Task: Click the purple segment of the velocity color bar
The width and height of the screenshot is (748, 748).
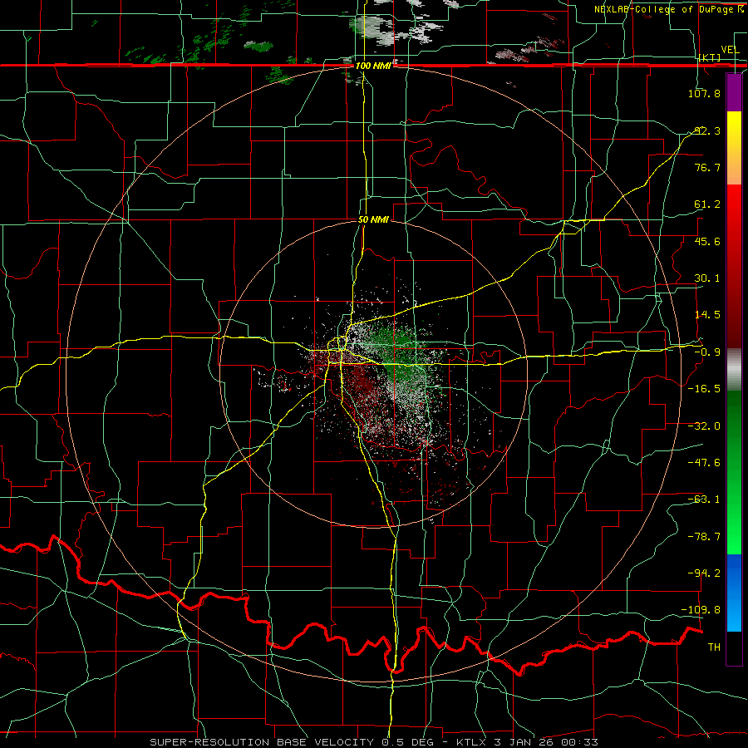Action: tap(734, 92)
